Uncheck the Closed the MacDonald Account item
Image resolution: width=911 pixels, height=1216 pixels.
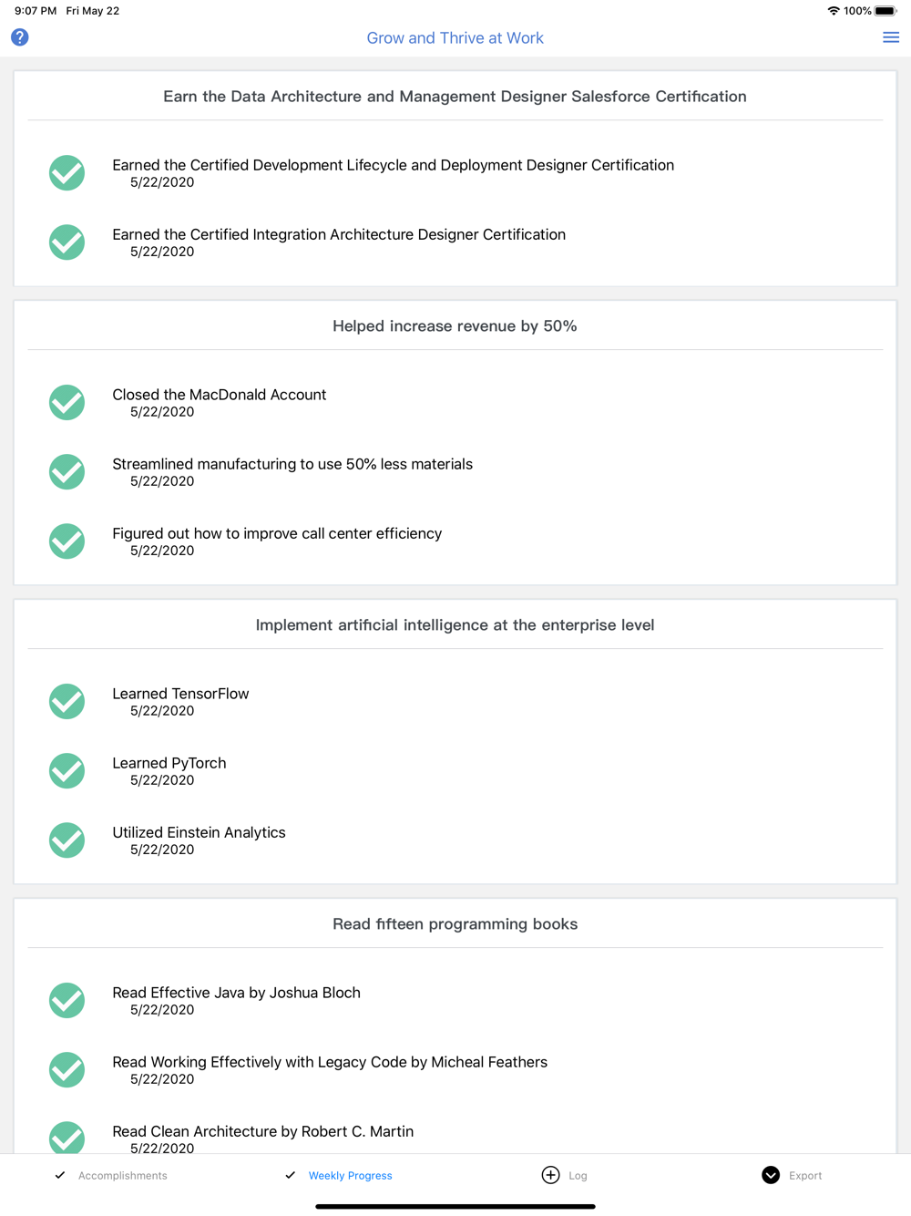click(67, 402)
